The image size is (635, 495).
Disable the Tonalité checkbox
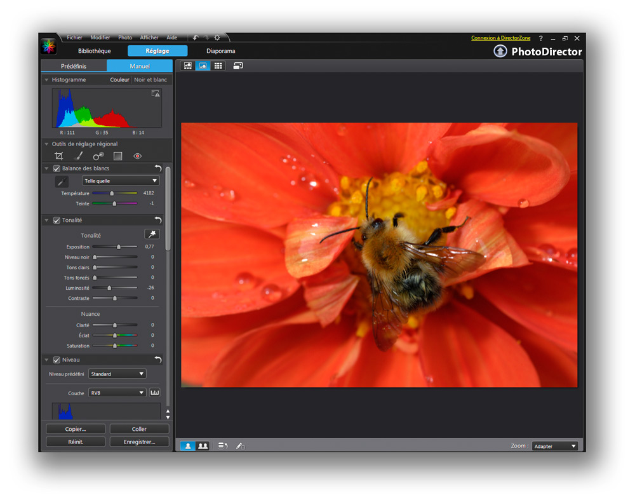57,220
